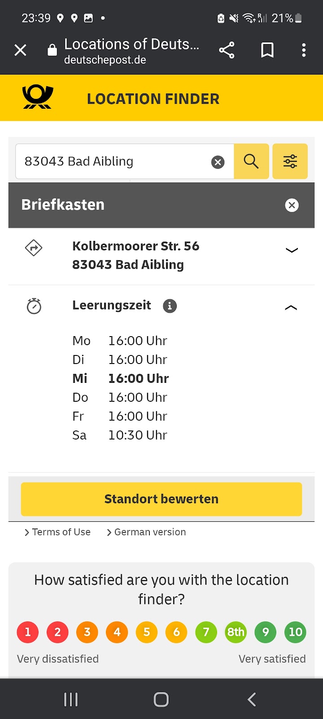The height and width of the screenshot is (719, 323).
Task: Open the filter settings sliders icon
Action: pyautogui.click(x=290, y=161)
